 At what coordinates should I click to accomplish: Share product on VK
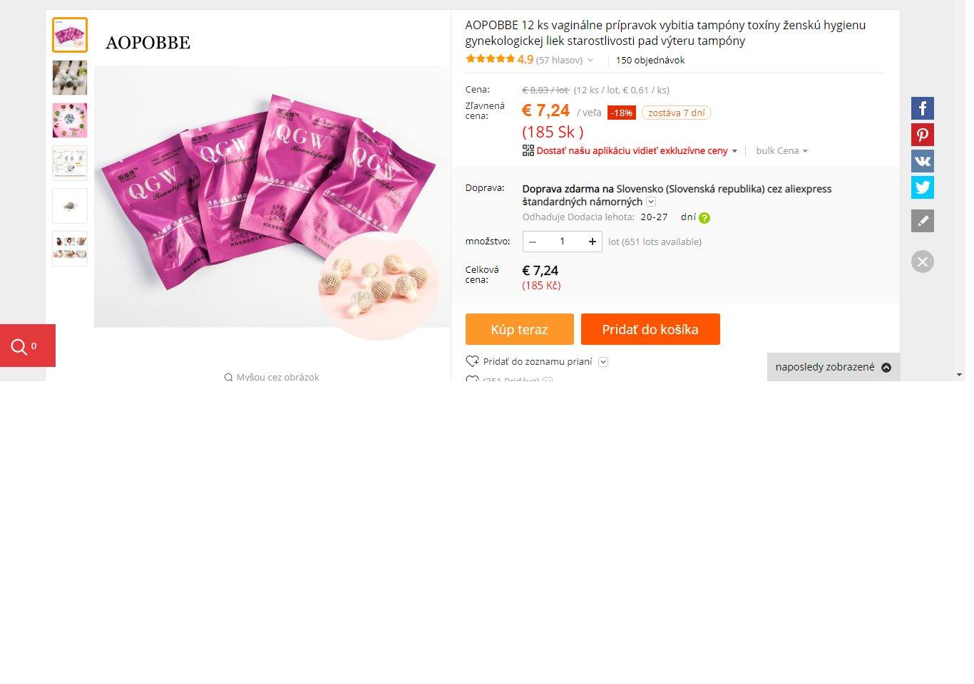click(x=922, y=161)
